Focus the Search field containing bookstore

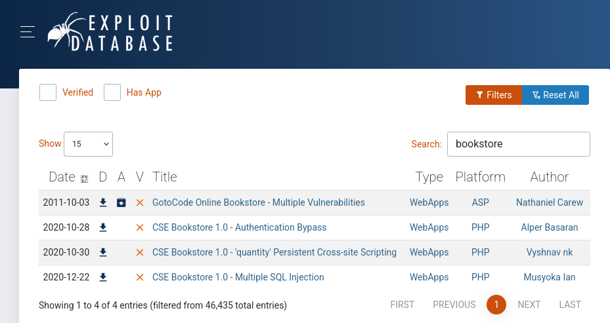[x=519, y=144]
